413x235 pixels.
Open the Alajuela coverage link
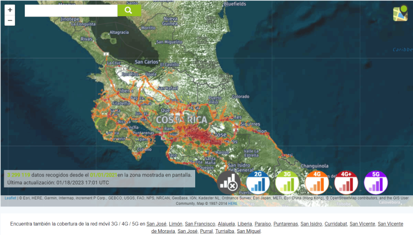(x=226, y=224)
